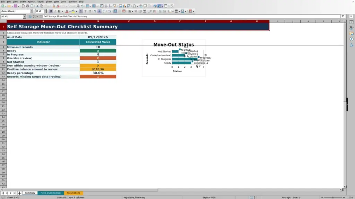Click the zoom in plus button
The width and height of the screenshot is (355, 199).
pyautogui.click(x=344, y=197)
